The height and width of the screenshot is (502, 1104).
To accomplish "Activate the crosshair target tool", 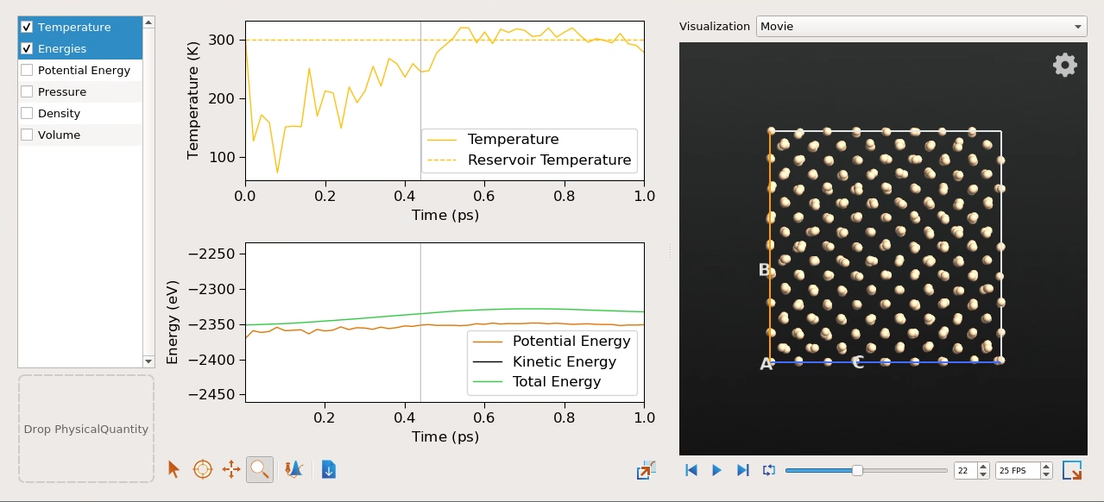I will pyautogui.click(x=202, y=469).
